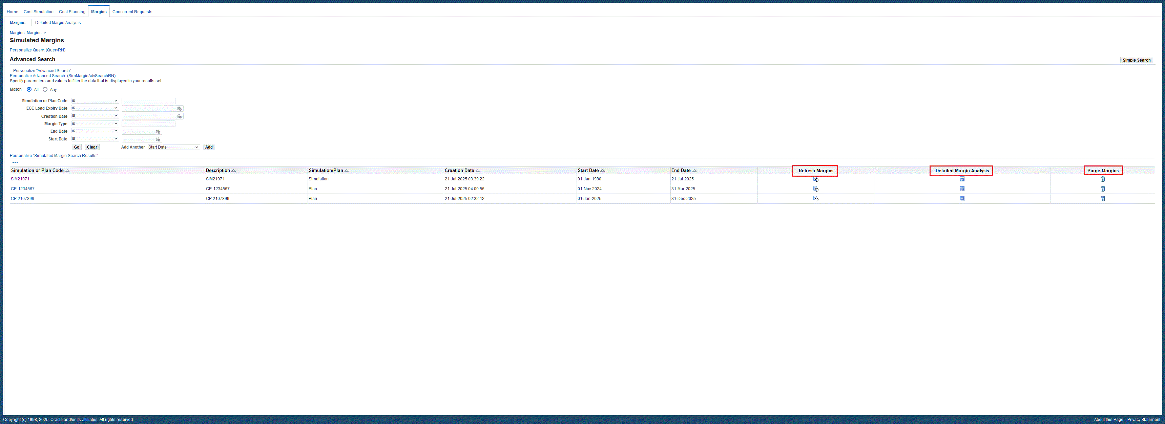This screenshot has height=424, width=1165.
Task: Click the Simple Search button
Action: pos(1136,60)
